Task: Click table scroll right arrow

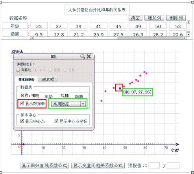Action: tap(185, 38)
